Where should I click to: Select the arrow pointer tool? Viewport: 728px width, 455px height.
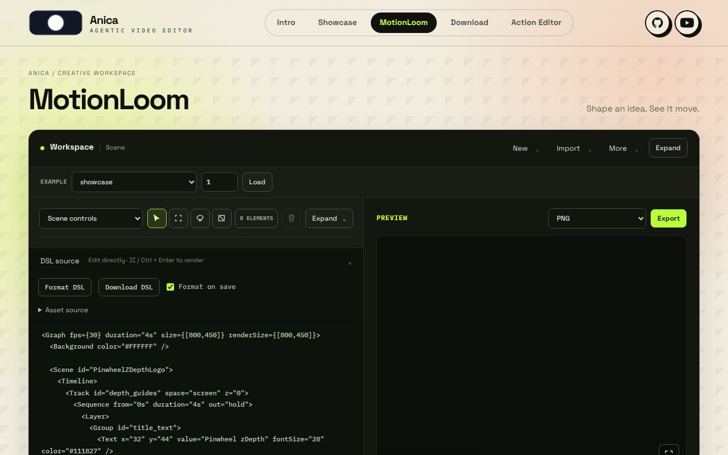coord(157,218)
